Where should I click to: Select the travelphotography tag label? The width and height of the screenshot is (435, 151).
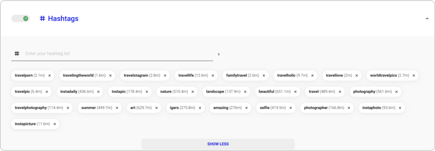tap(31, 108)
